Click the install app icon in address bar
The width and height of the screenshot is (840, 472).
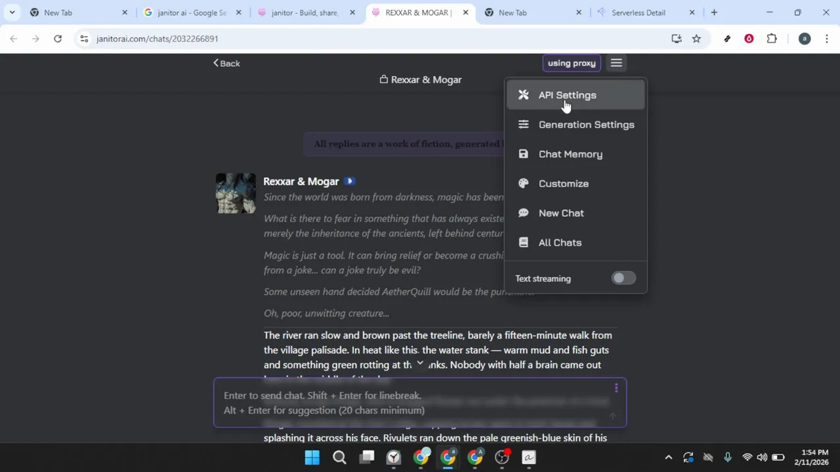click(x=677, y=39)
